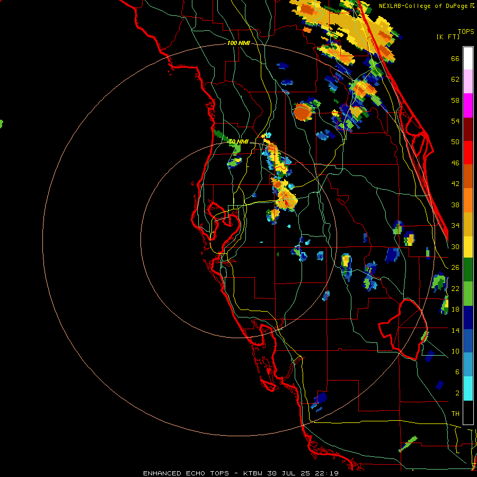Image resolution: width=477 pixels, height=477 pixels.
Task: Click the [K FT] units label
Action: tap(448, 37)
